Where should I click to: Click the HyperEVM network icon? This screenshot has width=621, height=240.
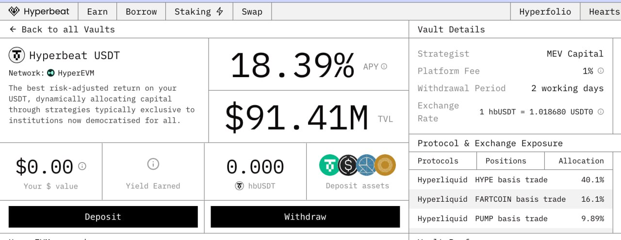[51, 73]
